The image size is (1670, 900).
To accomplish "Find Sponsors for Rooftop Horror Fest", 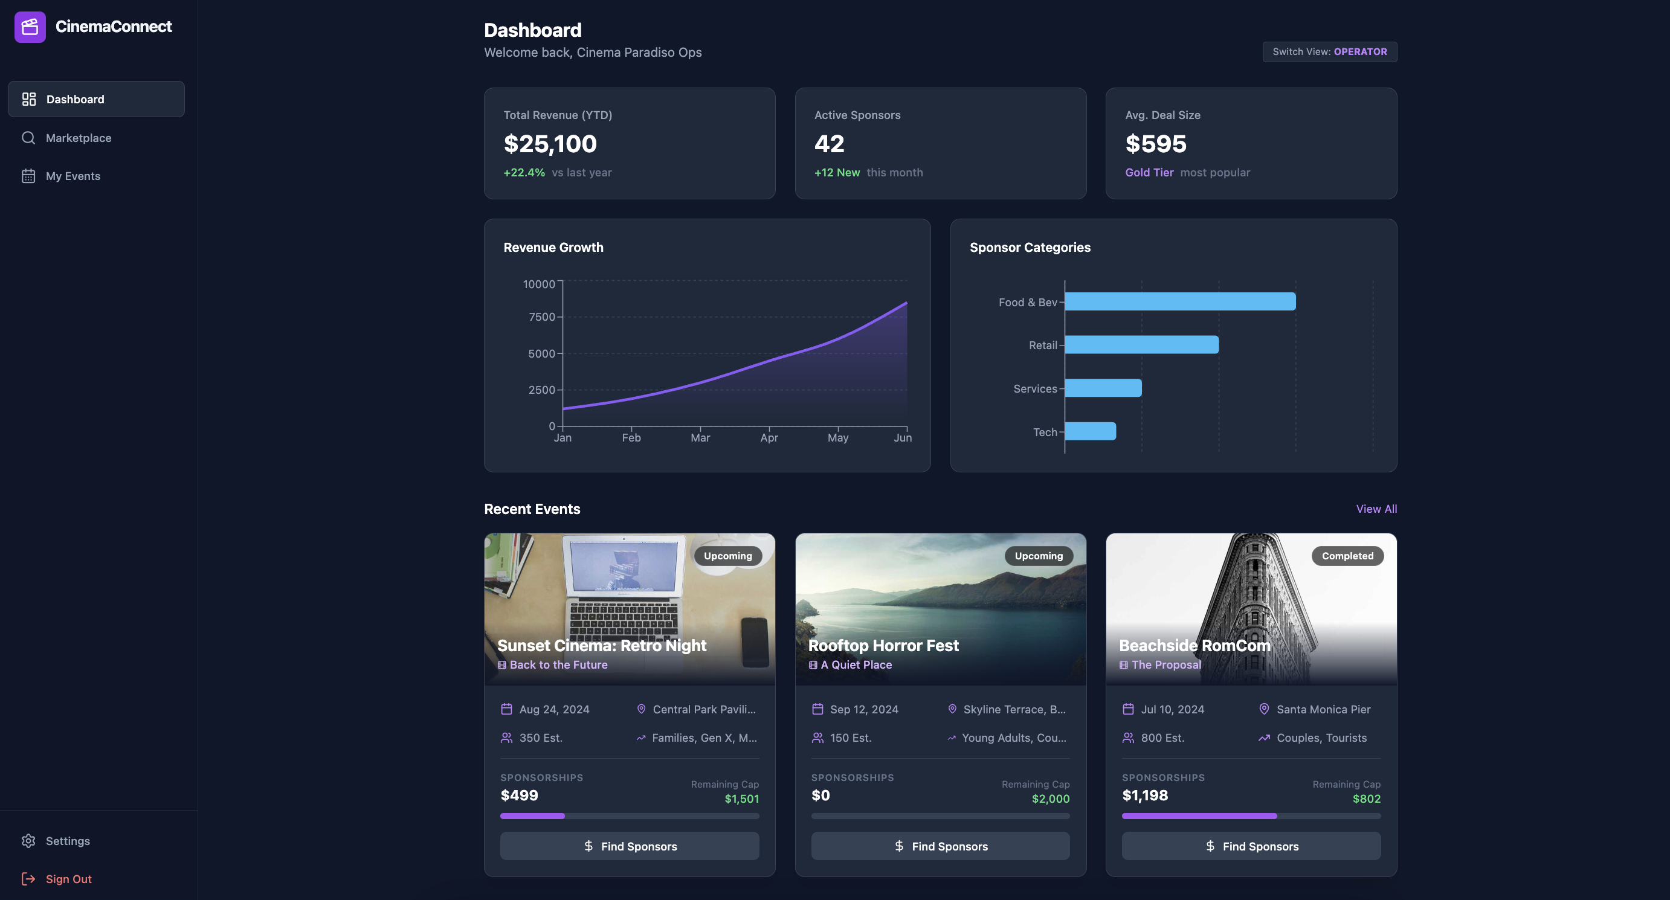I will 940,846.
